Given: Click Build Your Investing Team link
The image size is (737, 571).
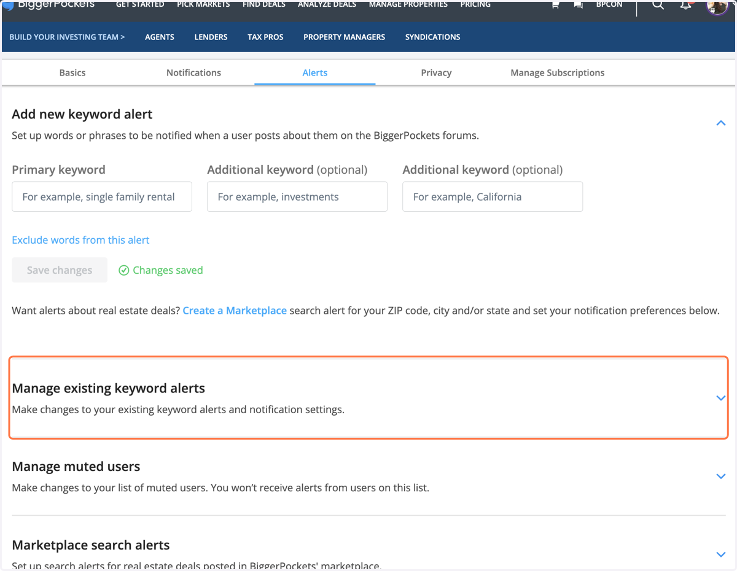Looking at the screenshot, I should 67,37.
